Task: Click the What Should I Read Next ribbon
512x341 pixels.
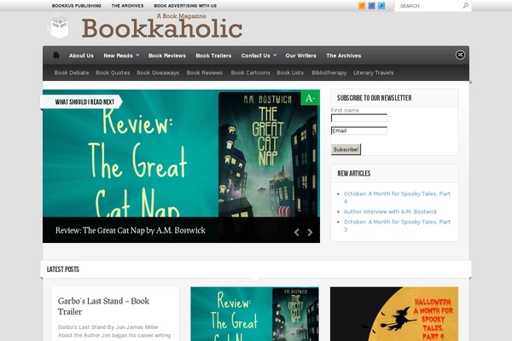Action: point(82,101)
